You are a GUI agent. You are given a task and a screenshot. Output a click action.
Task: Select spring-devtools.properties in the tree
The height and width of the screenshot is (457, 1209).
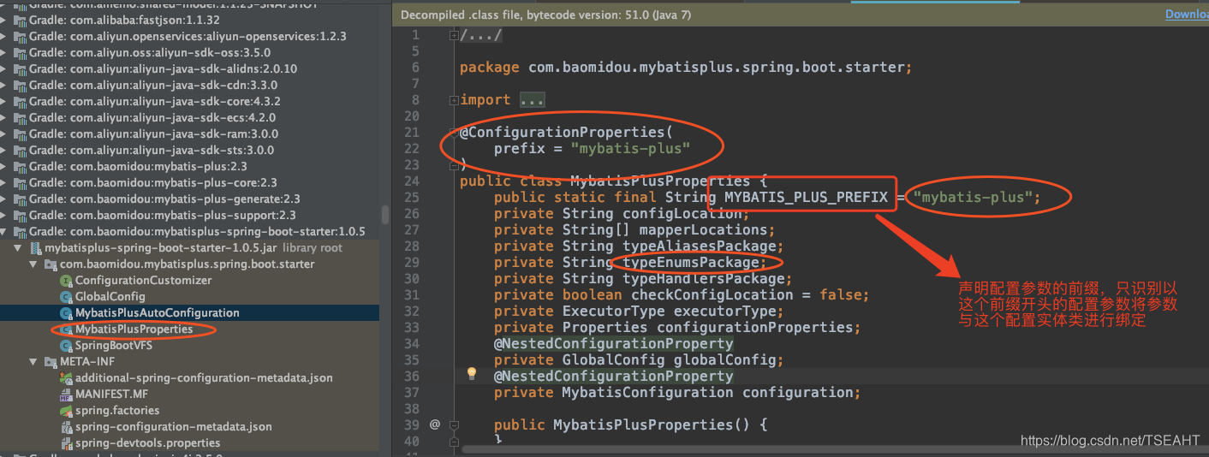coord(148,443)
